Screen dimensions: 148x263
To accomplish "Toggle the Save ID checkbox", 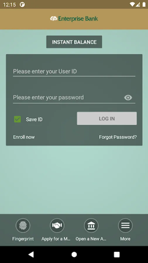I will 18,119.
